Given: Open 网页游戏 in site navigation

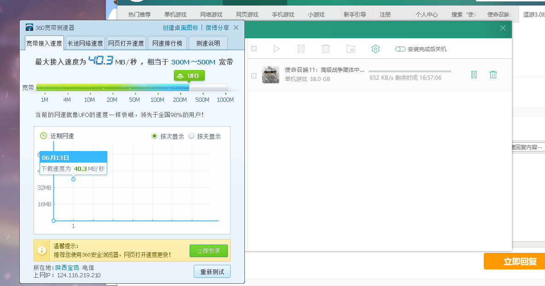Looking at the screenshot, I should click(x=247, y=15).
